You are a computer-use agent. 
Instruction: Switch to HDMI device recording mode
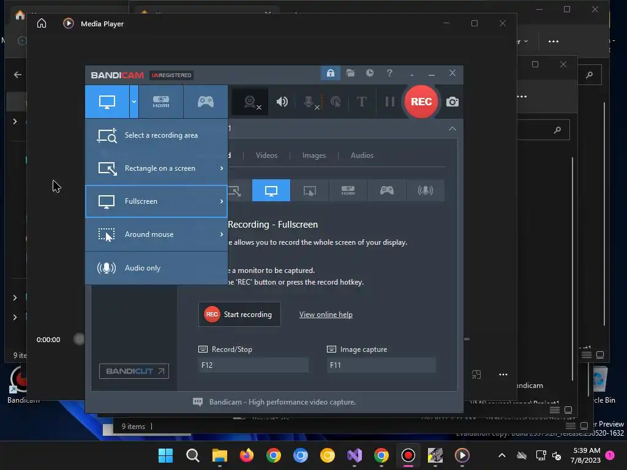tap(161, 102)
